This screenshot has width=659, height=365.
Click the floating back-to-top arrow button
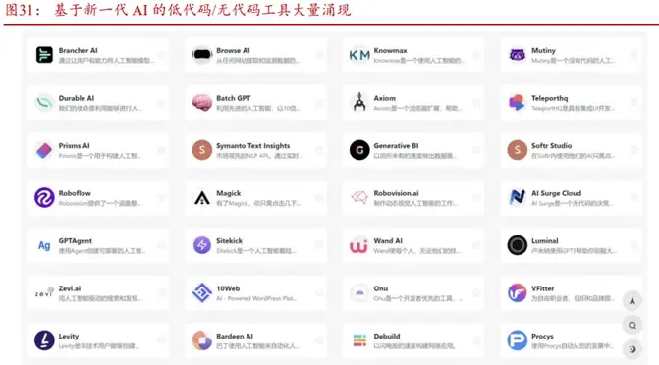(632, 301)
